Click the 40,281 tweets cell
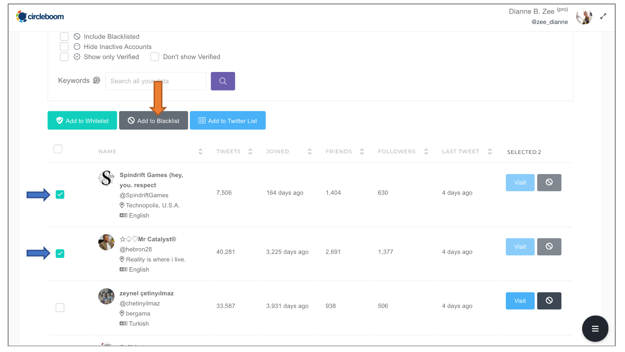The height and width of the screenshot is (352, 625). coord(225,252)
